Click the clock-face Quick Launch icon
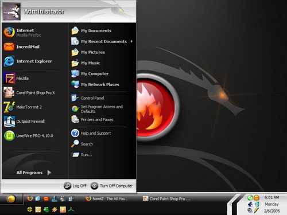 (38, 210)
